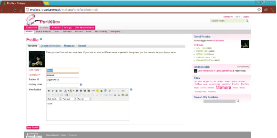This screenshot has height=138, width=277.
Task: Open the Portfolio main menu tab
Action: [x=56, y=28]
